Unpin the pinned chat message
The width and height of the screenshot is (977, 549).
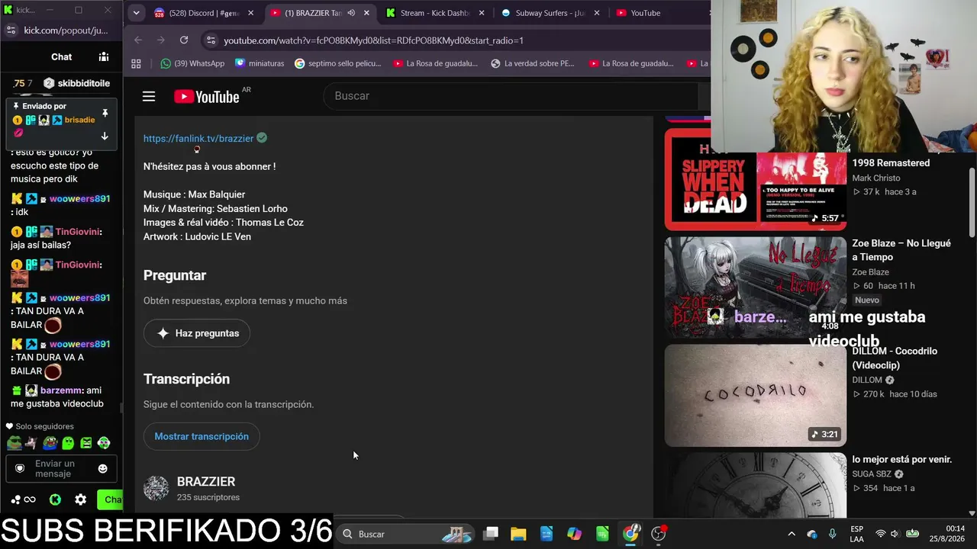point(105,113)
